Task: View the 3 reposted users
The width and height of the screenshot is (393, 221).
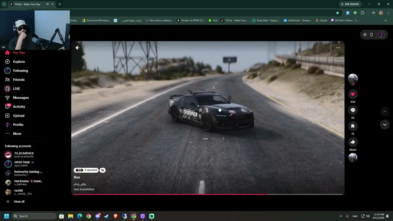Action: pos(86,170)
